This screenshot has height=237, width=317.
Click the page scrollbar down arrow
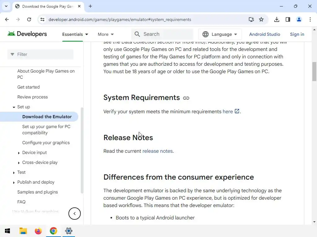pyautogui.click(x=314, y=222)
